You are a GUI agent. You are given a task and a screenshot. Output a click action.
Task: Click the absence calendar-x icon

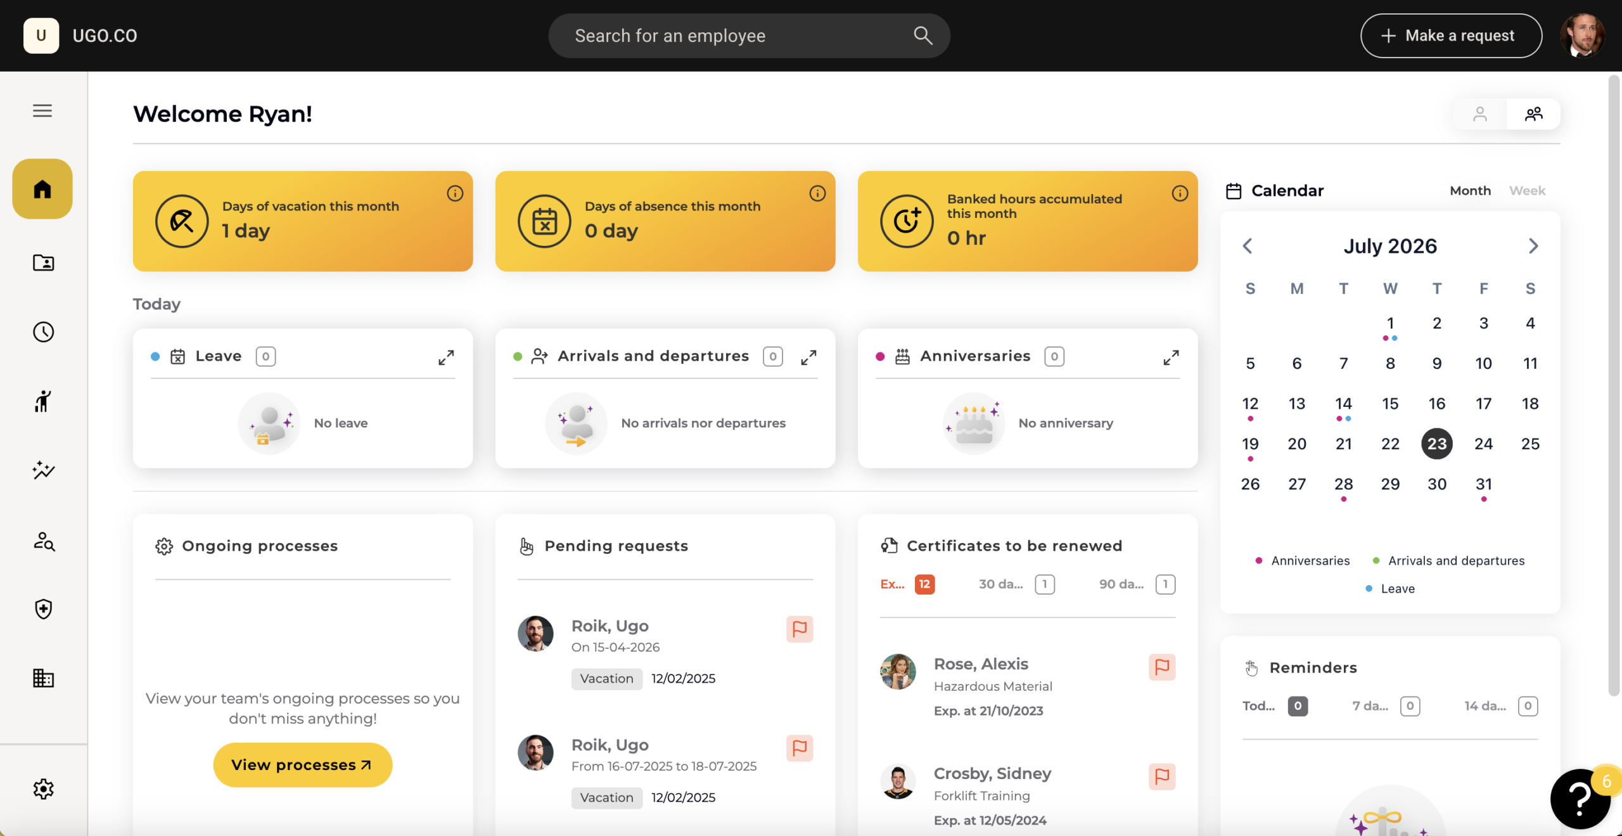point(544,221)
